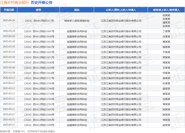Click plaintiff cell in the 苏0481民初5413号 row

coord(121,21)
